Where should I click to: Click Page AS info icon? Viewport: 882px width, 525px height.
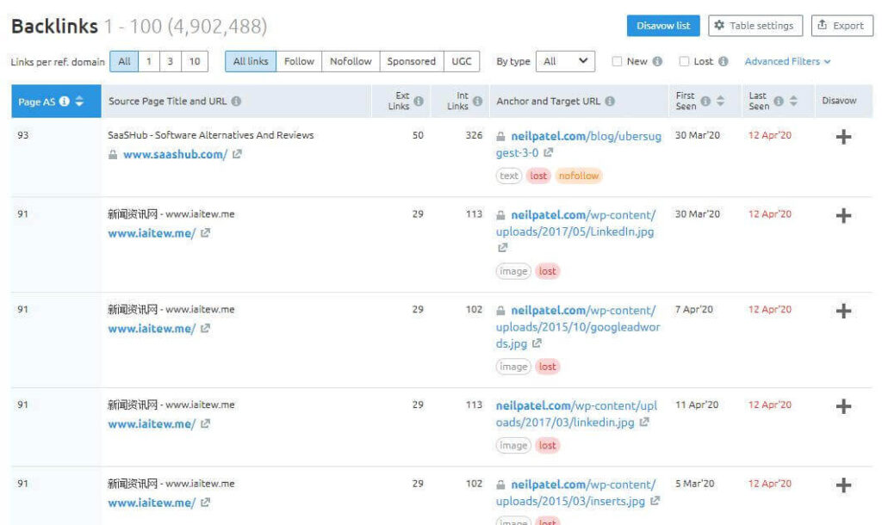tap(65, 102)
